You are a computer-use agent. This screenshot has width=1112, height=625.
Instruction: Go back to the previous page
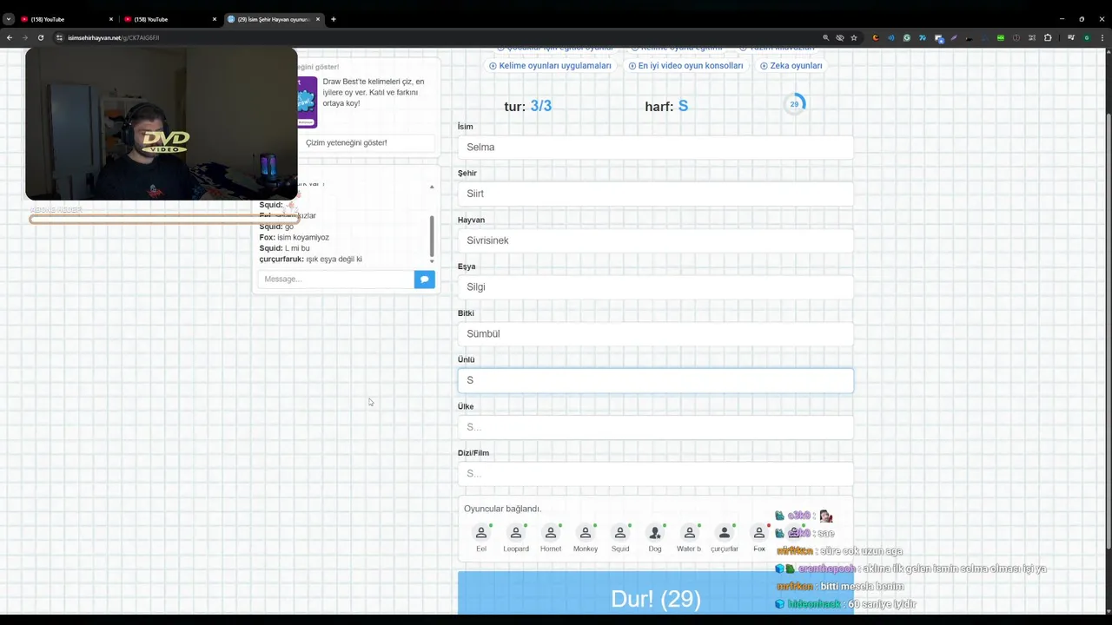tap(9, 37)
